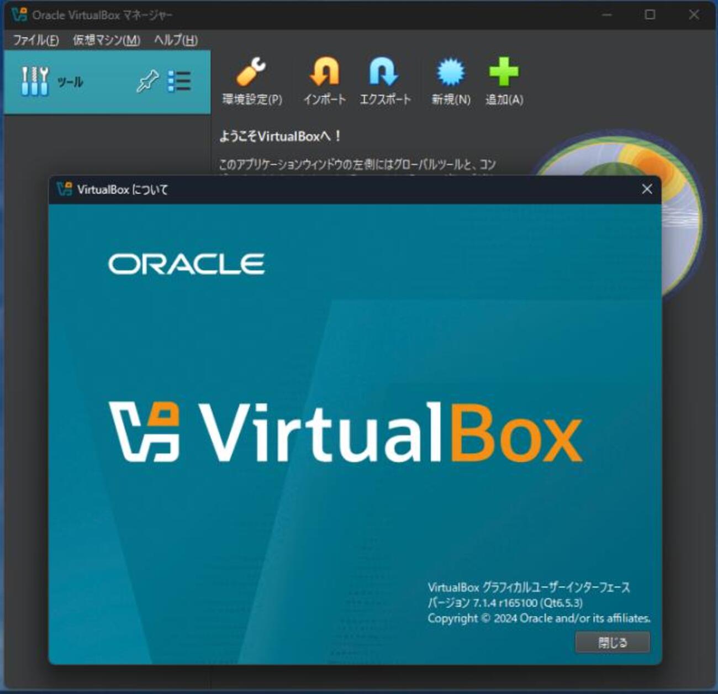This screenshot has width=718, height=694.
Task: Click the VirtualBox icon in the about dialog title
Action: (x=65, y=190)
